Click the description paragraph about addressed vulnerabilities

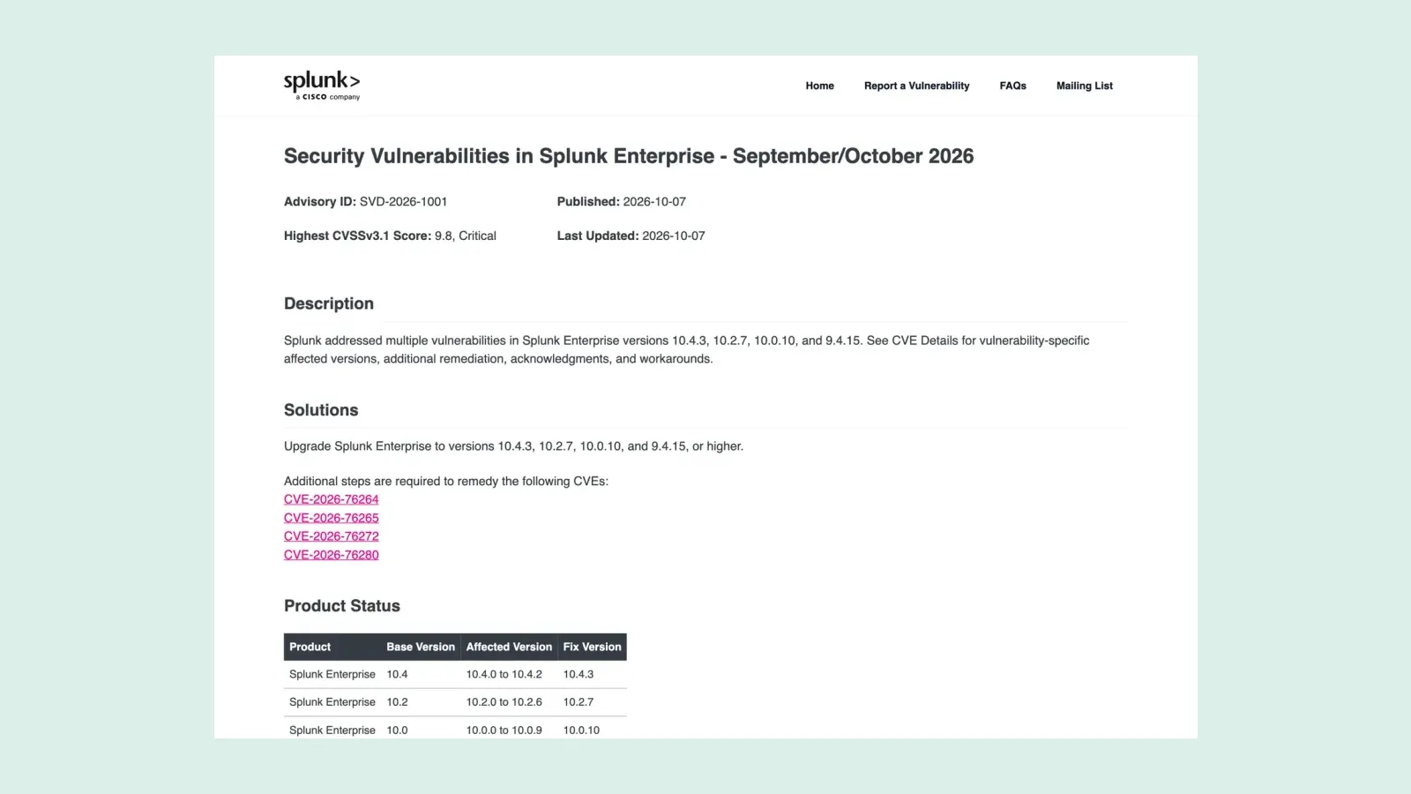click(x=687, y=349)
